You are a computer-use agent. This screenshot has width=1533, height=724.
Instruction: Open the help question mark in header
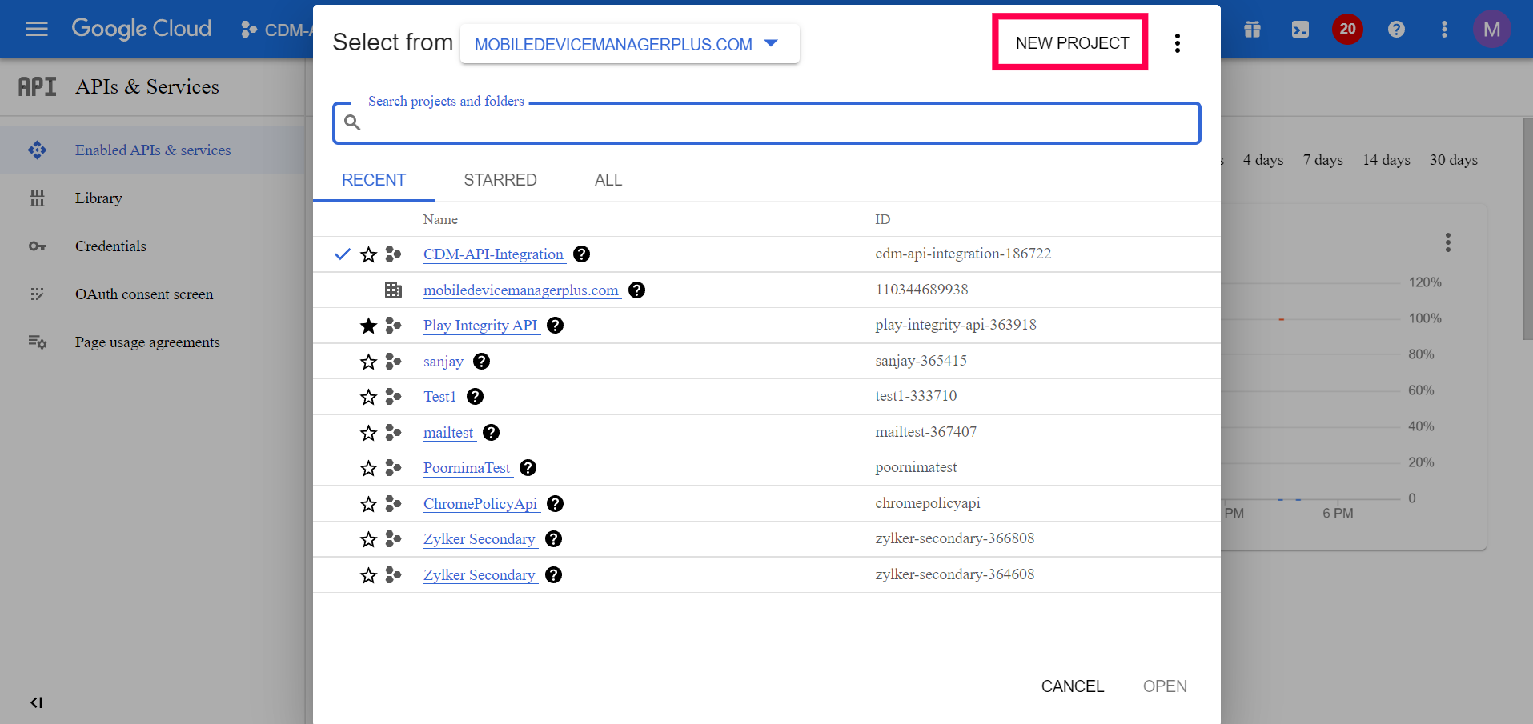(1396, 30)
